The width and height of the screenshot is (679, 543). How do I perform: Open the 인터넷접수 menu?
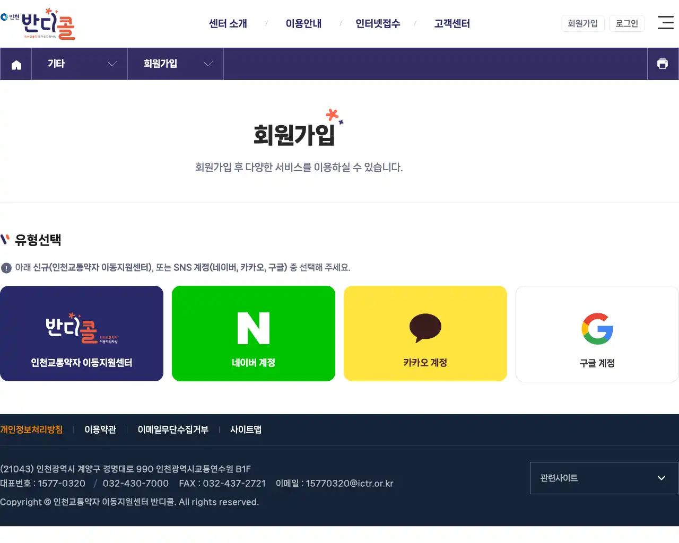(378, 23)
